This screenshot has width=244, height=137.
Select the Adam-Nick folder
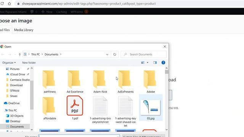tap(100, 81)
